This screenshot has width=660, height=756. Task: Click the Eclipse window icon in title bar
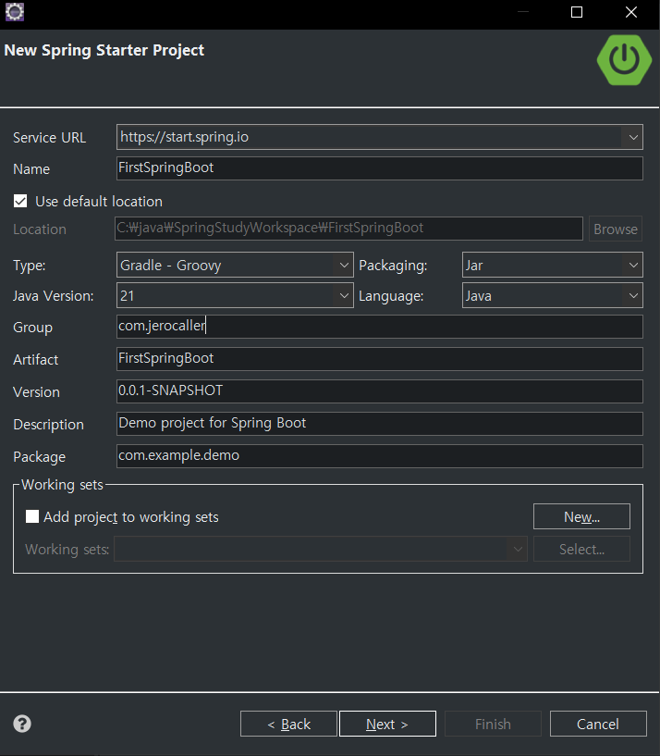coord(15,12)
